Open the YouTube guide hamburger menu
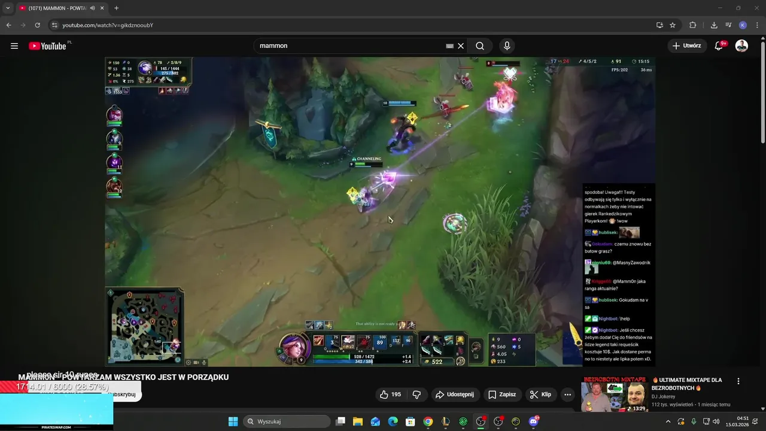This screenshot has height=431, width=766. tap(14, 46)
